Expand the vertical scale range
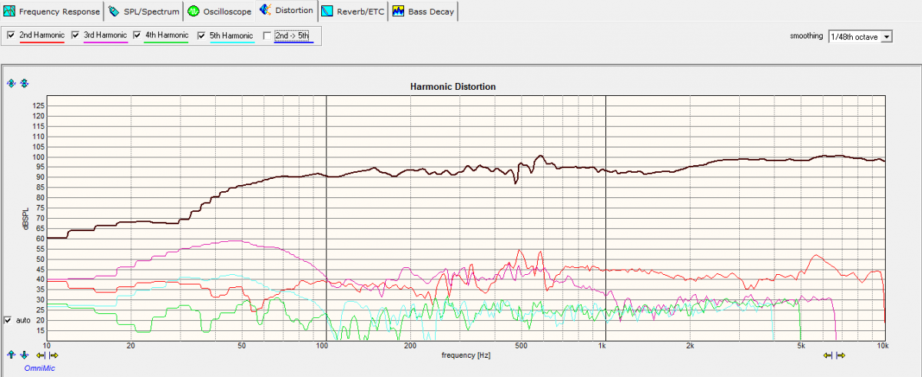922x377 pixels. coord(11,83)
